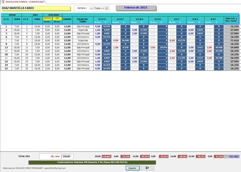241x172 pixels.
Task: Click the 54.849 row total
Action: (231, 48)
